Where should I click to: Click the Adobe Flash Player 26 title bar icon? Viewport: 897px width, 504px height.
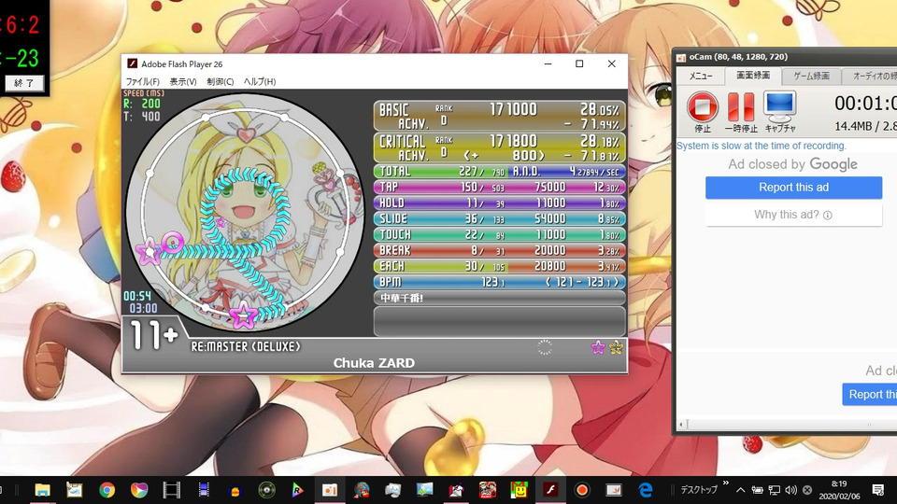click(x=132, y=64)
